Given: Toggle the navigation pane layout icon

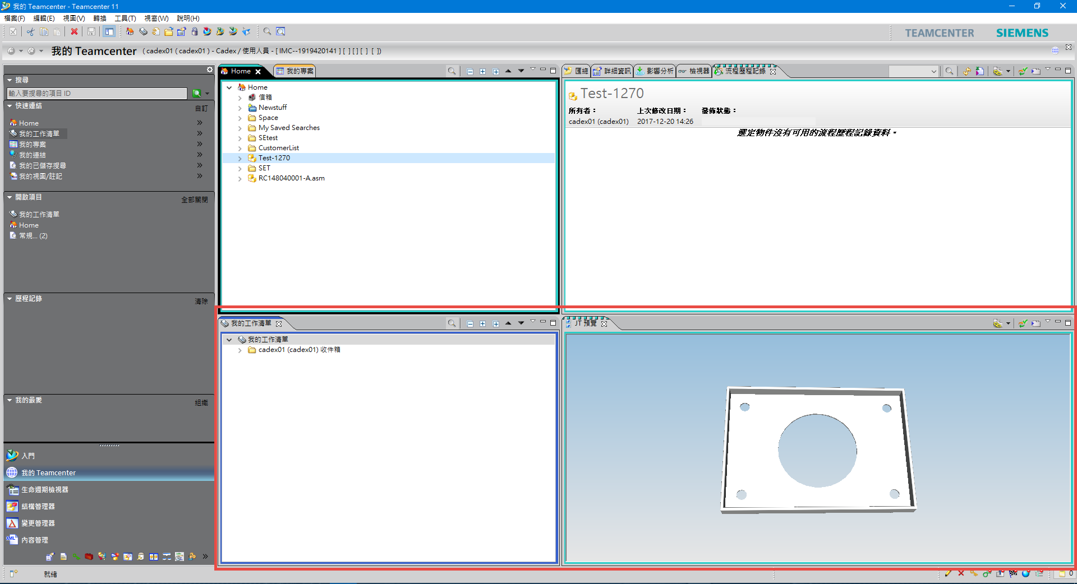Looking at the screenshot, I should [x=109, y=32].
